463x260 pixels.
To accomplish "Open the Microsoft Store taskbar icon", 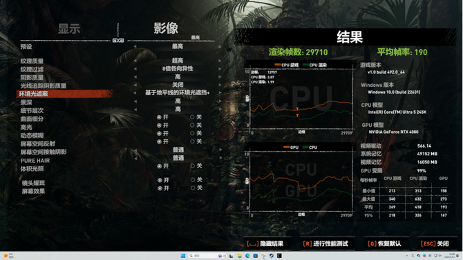I will pyautogui.click(x=256, y=256).
